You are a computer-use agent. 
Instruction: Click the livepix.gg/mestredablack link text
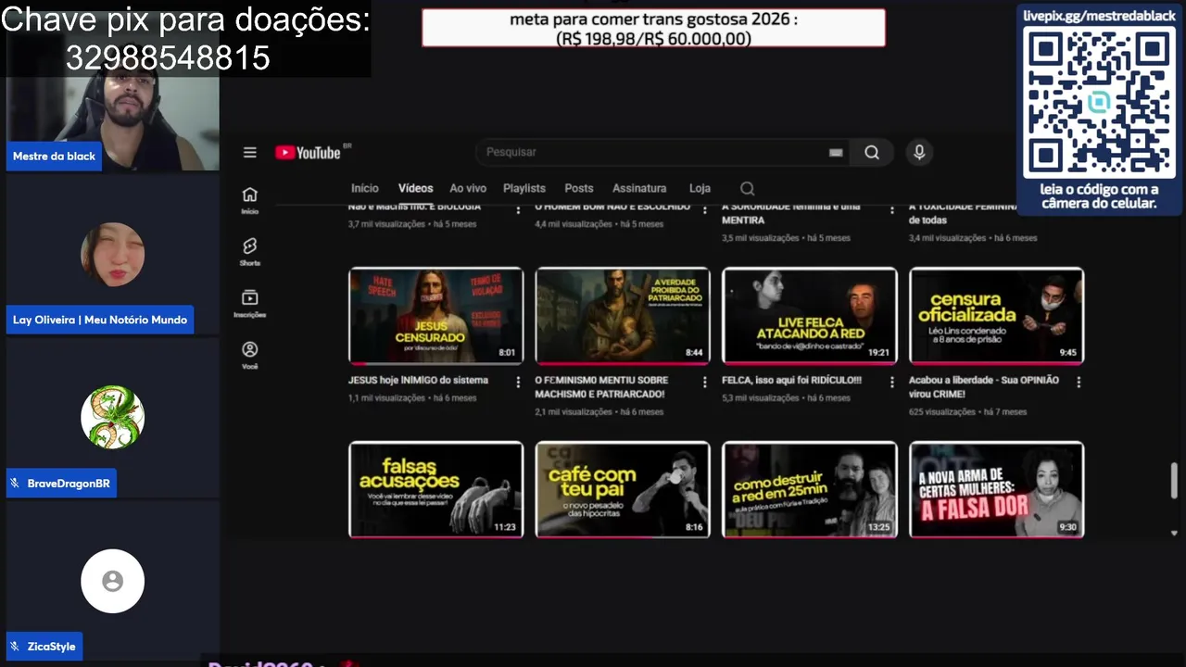click(1099, 15)
